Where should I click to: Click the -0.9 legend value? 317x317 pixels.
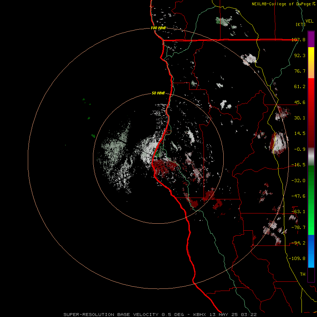click(x=300, y=149)
